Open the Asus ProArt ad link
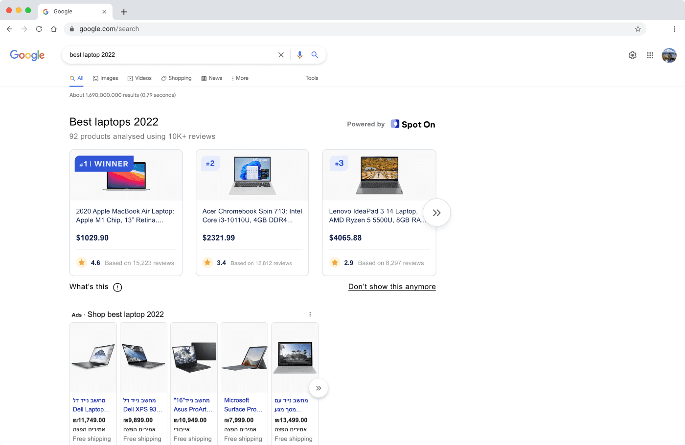 [193, 405]
